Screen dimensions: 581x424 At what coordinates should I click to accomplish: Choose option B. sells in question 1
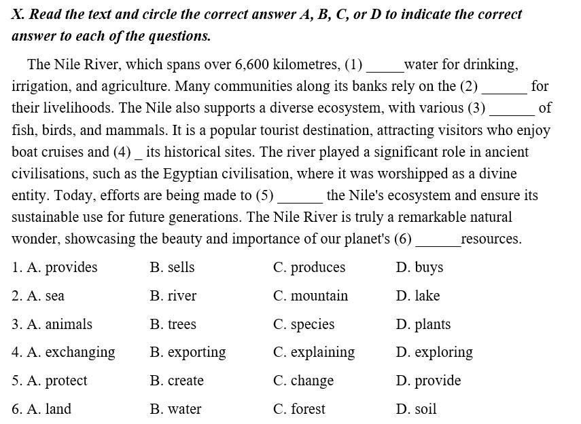172,267
